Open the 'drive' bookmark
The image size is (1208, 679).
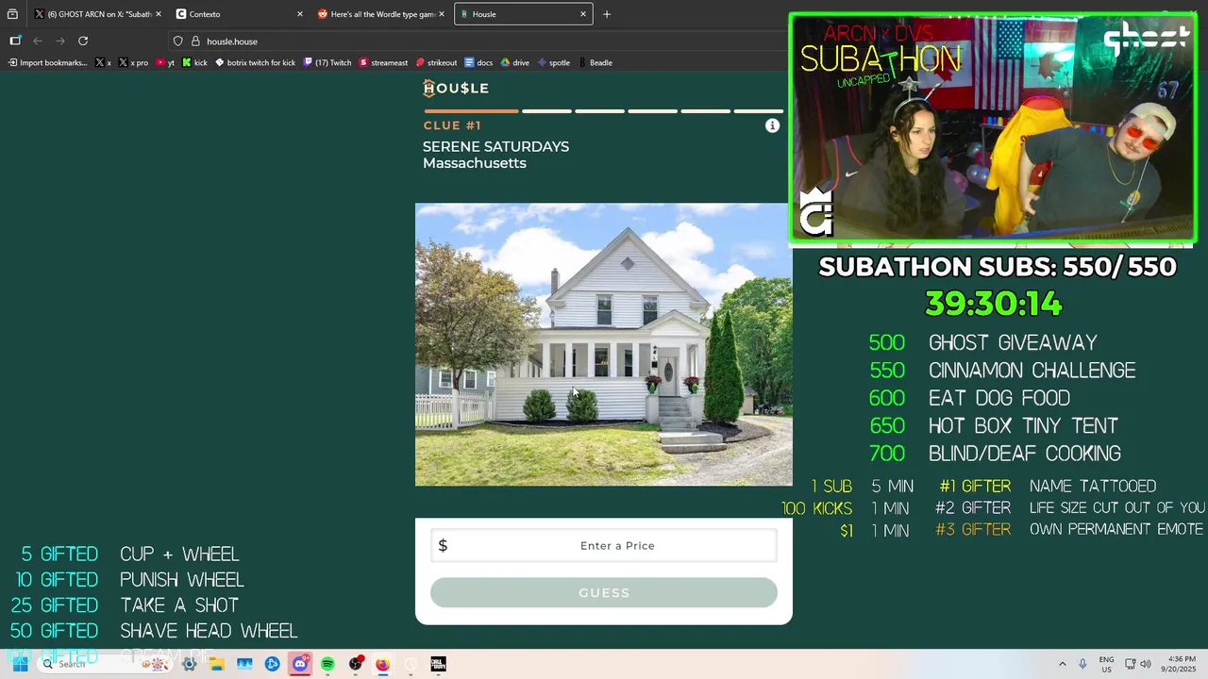(514, 62)
